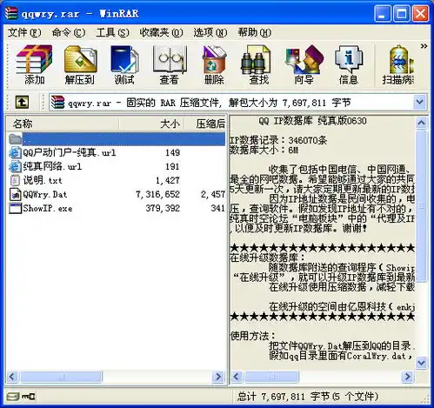
Task: Select the 说明.txt document icon
Action: coord(15,180)
